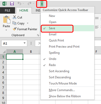Enable Email in the customize menu
The height and width of the screenshot is (104, 101).
(x=68, y=34)
